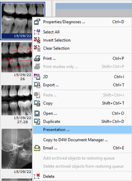Image resolution: width=132 pixels, height=181 pixels.
Task: Click the printer icon beside Print
Action: [37, 59]
